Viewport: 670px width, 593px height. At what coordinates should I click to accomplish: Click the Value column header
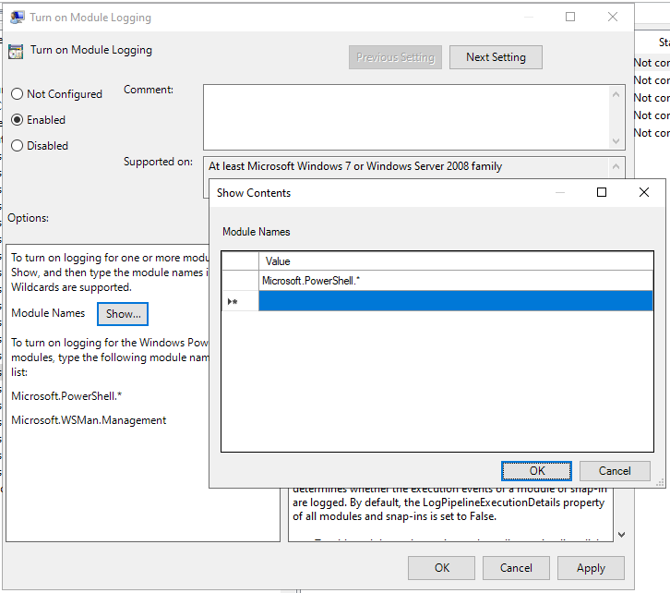(455, 261)
